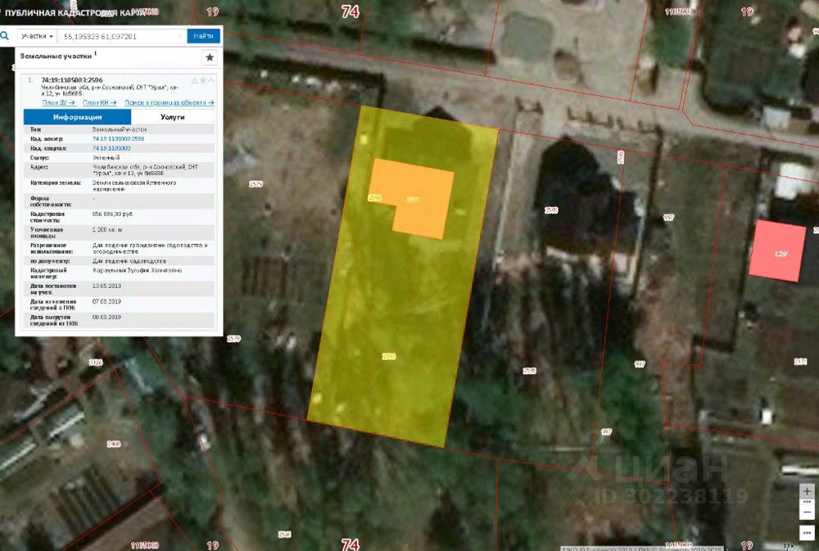Click the magnifier search icon

[5, 36]
